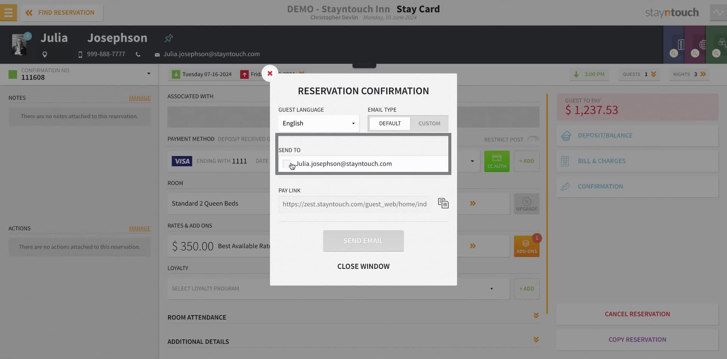Viewport: 727px width, 359px height.
Task: Toggle the RESTRICT POST switch
Action: click(533, 139)
